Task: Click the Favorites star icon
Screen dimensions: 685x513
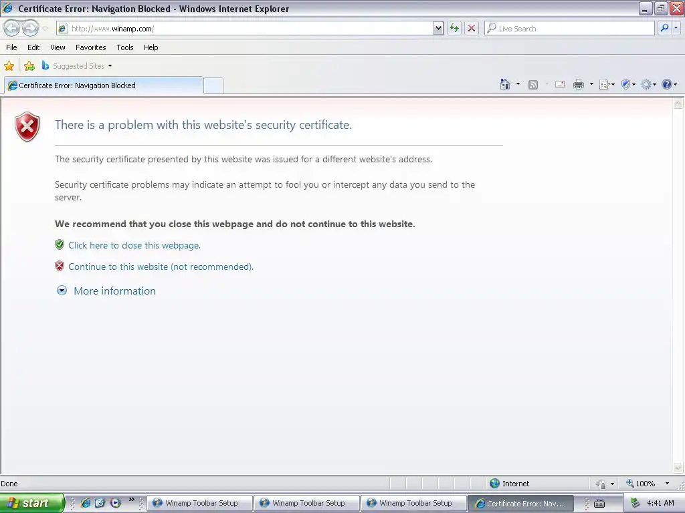Action: [x=9, y=66]
